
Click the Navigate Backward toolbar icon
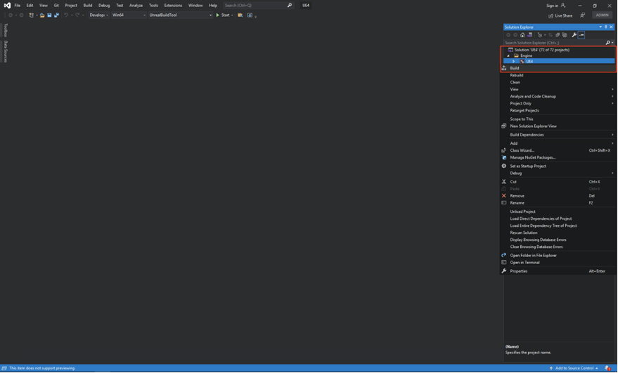pyautogui.click(x=11, y=15)
